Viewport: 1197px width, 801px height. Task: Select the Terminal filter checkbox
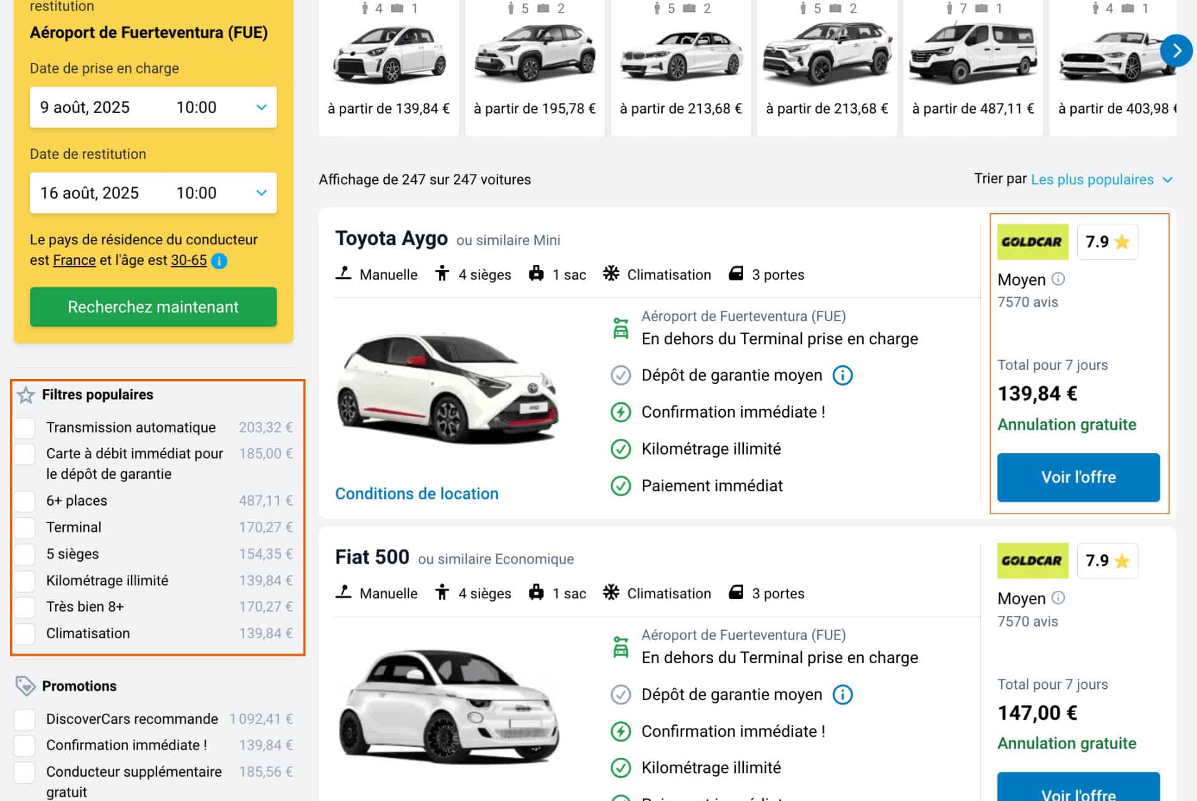point(25,527)
